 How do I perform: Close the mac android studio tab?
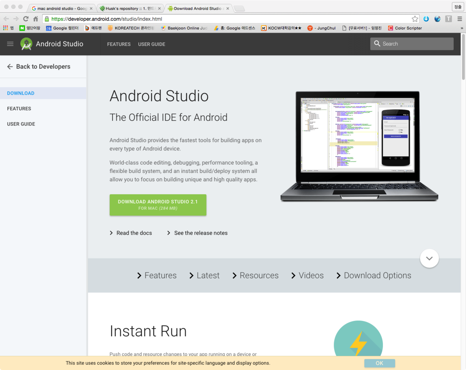[91, 8]
